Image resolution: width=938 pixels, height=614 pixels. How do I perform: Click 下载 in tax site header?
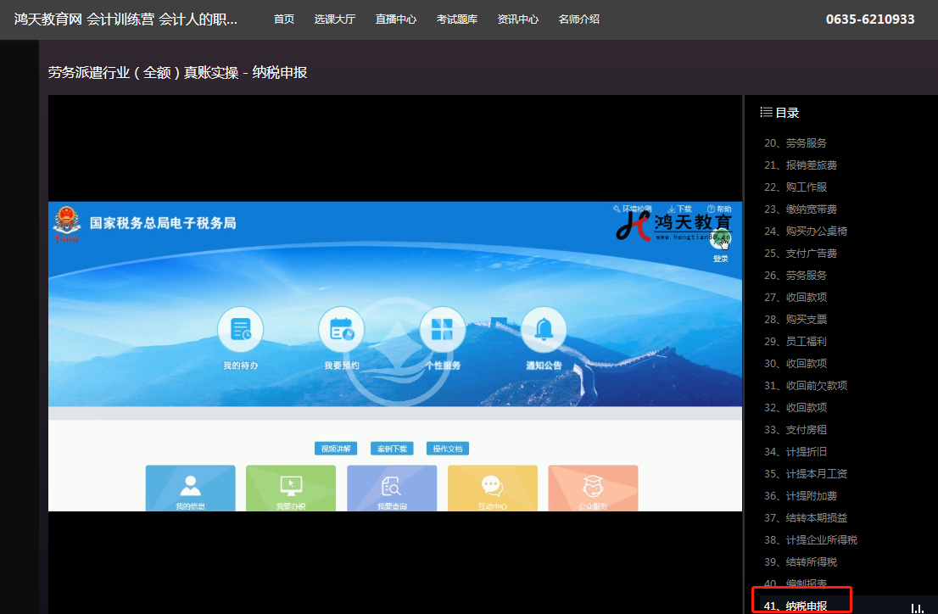679,209
